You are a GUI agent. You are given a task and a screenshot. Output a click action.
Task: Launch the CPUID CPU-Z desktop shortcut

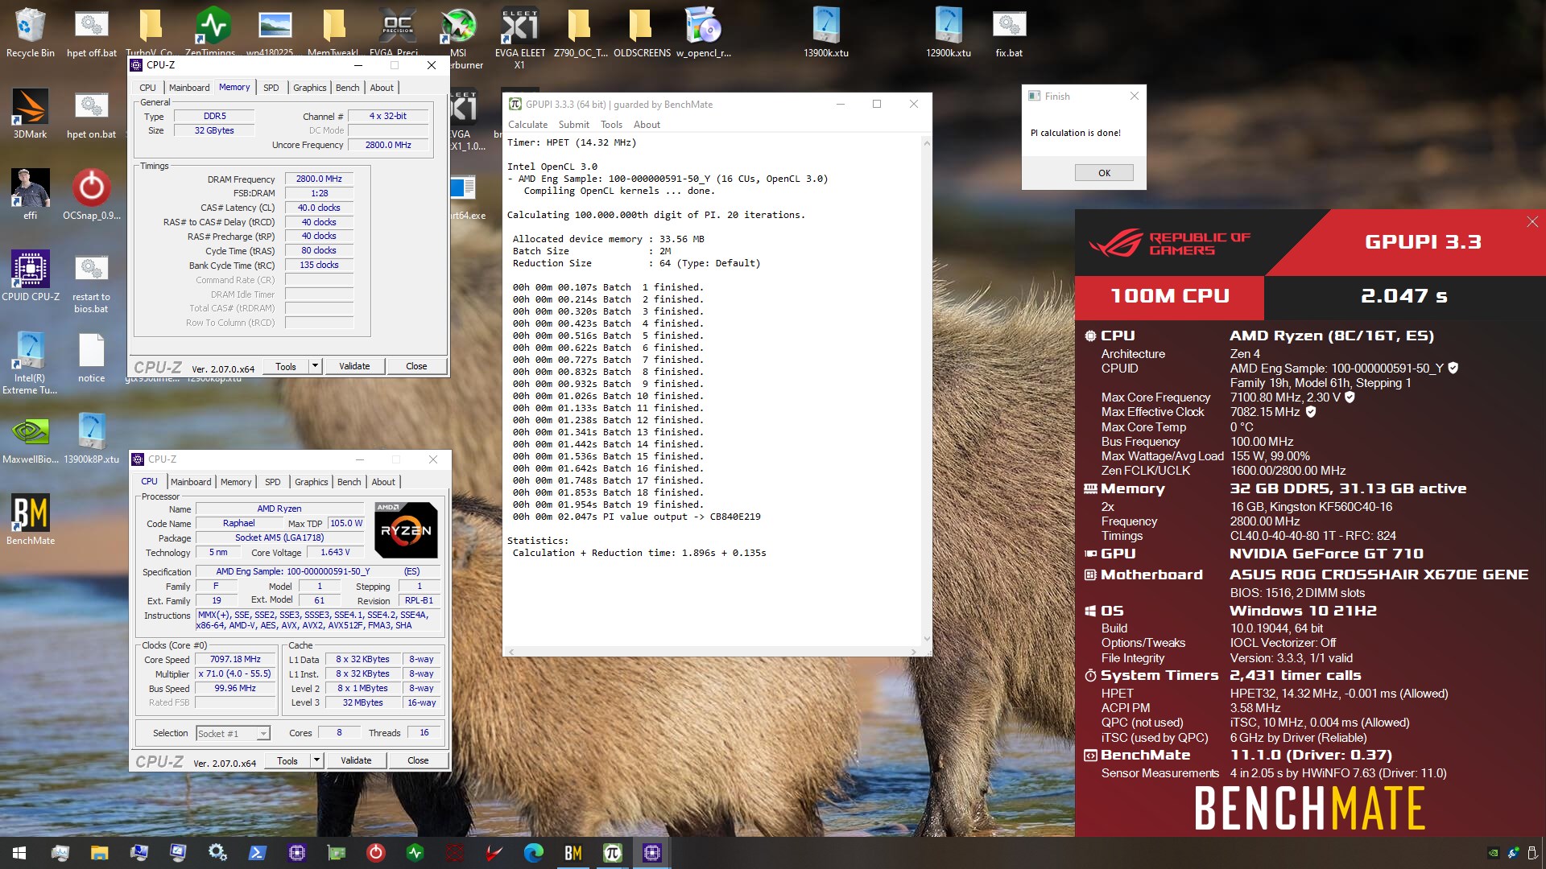[31, 275]
